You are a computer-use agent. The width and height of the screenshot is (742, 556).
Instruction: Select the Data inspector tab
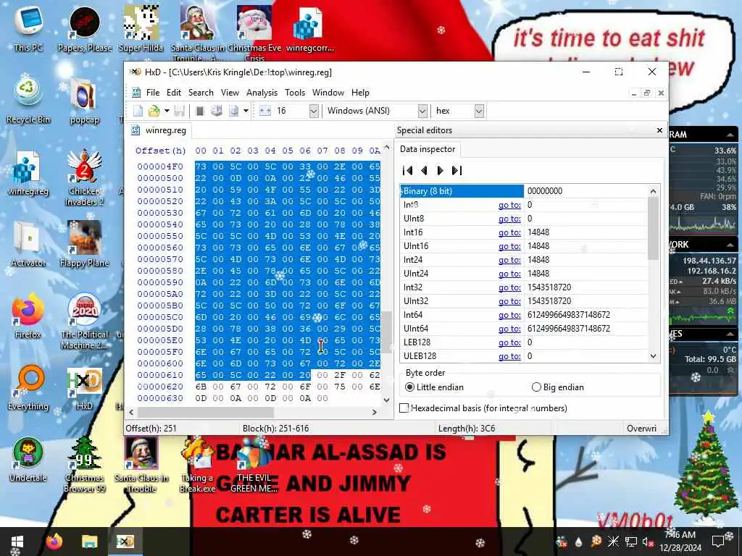click(428, 149)
